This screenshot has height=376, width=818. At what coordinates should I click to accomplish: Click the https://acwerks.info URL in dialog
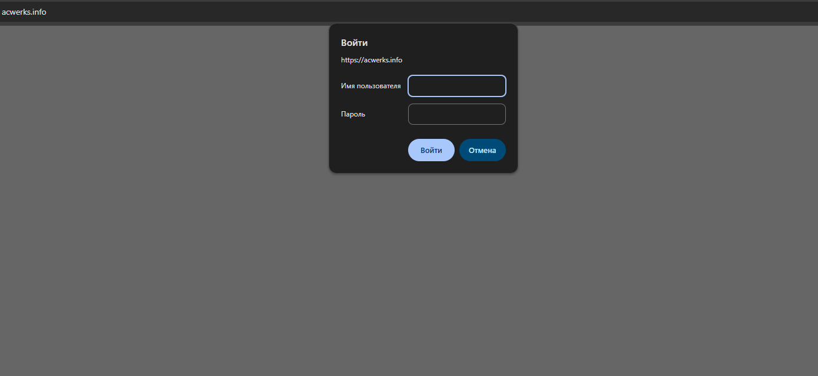click(x=372, y=60)
